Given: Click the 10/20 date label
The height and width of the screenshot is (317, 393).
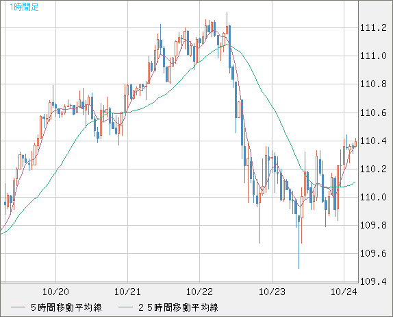Looking at the screenshot, I should click(x=55, y=292).
